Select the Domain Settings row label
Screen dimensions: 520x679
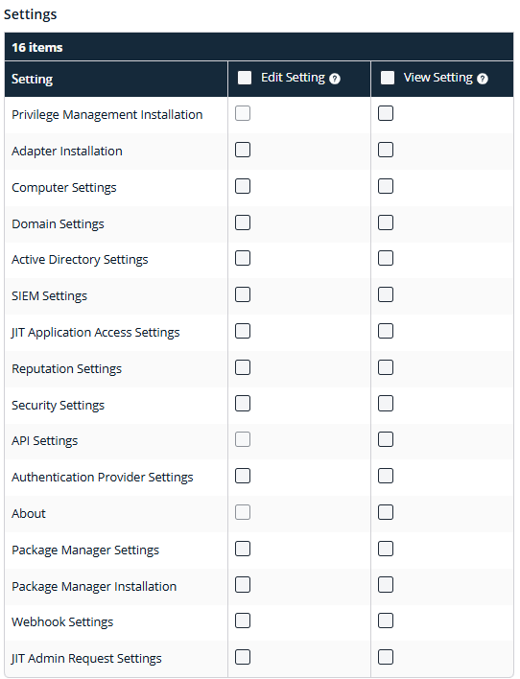click(58, 223)
